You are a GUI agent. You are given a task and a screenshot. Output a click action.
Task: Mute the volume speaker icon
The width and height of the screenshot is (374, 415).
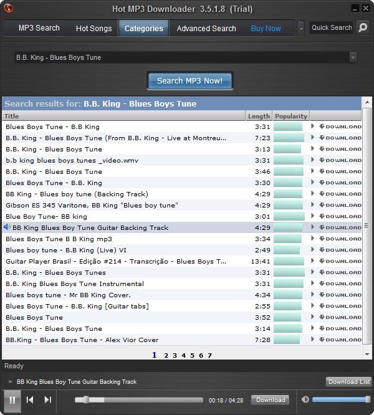305,399
